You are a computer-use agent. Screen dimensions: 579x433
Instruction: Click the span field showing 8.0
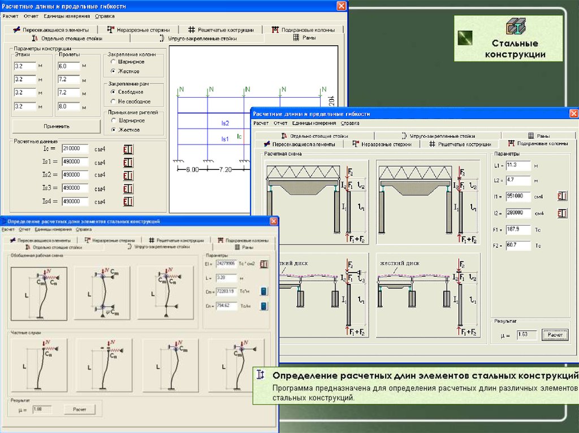[69, 106]
